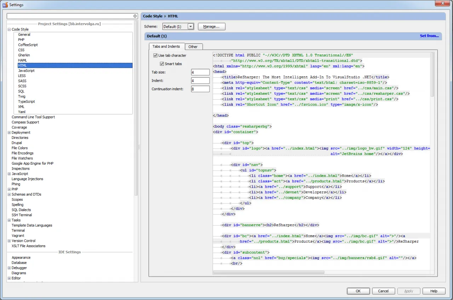Screen dimensions: 453x300
Task: Select Gherkin code style
Action: tap(24, 55)
